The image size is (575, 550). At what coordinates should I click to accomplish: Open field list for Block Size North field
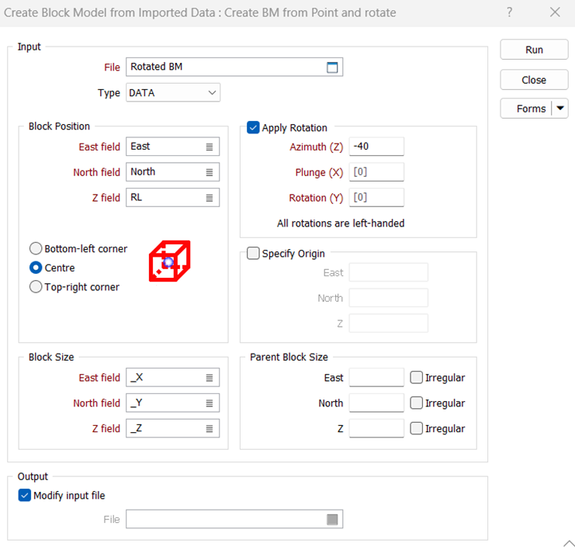click(210, 403)
